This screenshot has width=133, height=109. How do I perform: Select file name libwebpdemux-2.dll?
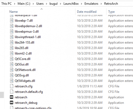tap(28, 26)
